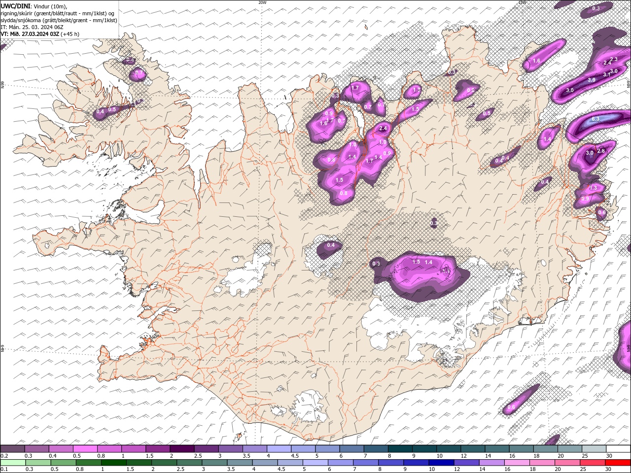The image size is (631, 473).
Task: Click the 2.8 value on the east coast
Action: (601, 151)
